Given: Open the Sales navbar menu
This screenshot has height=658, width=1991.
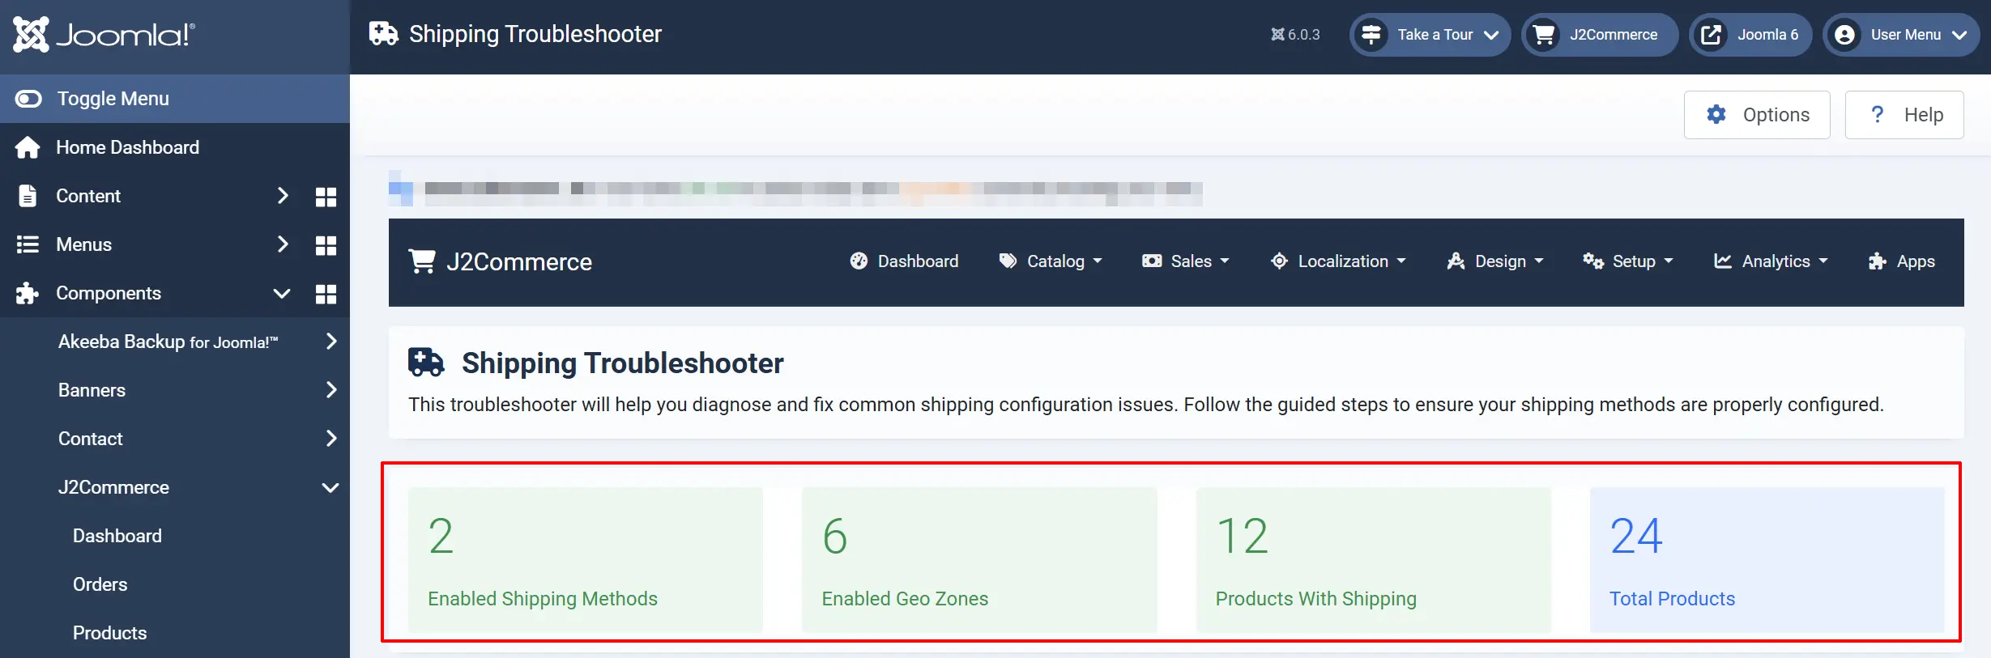Looking at the screenshot, I should tap(1186, 261).
